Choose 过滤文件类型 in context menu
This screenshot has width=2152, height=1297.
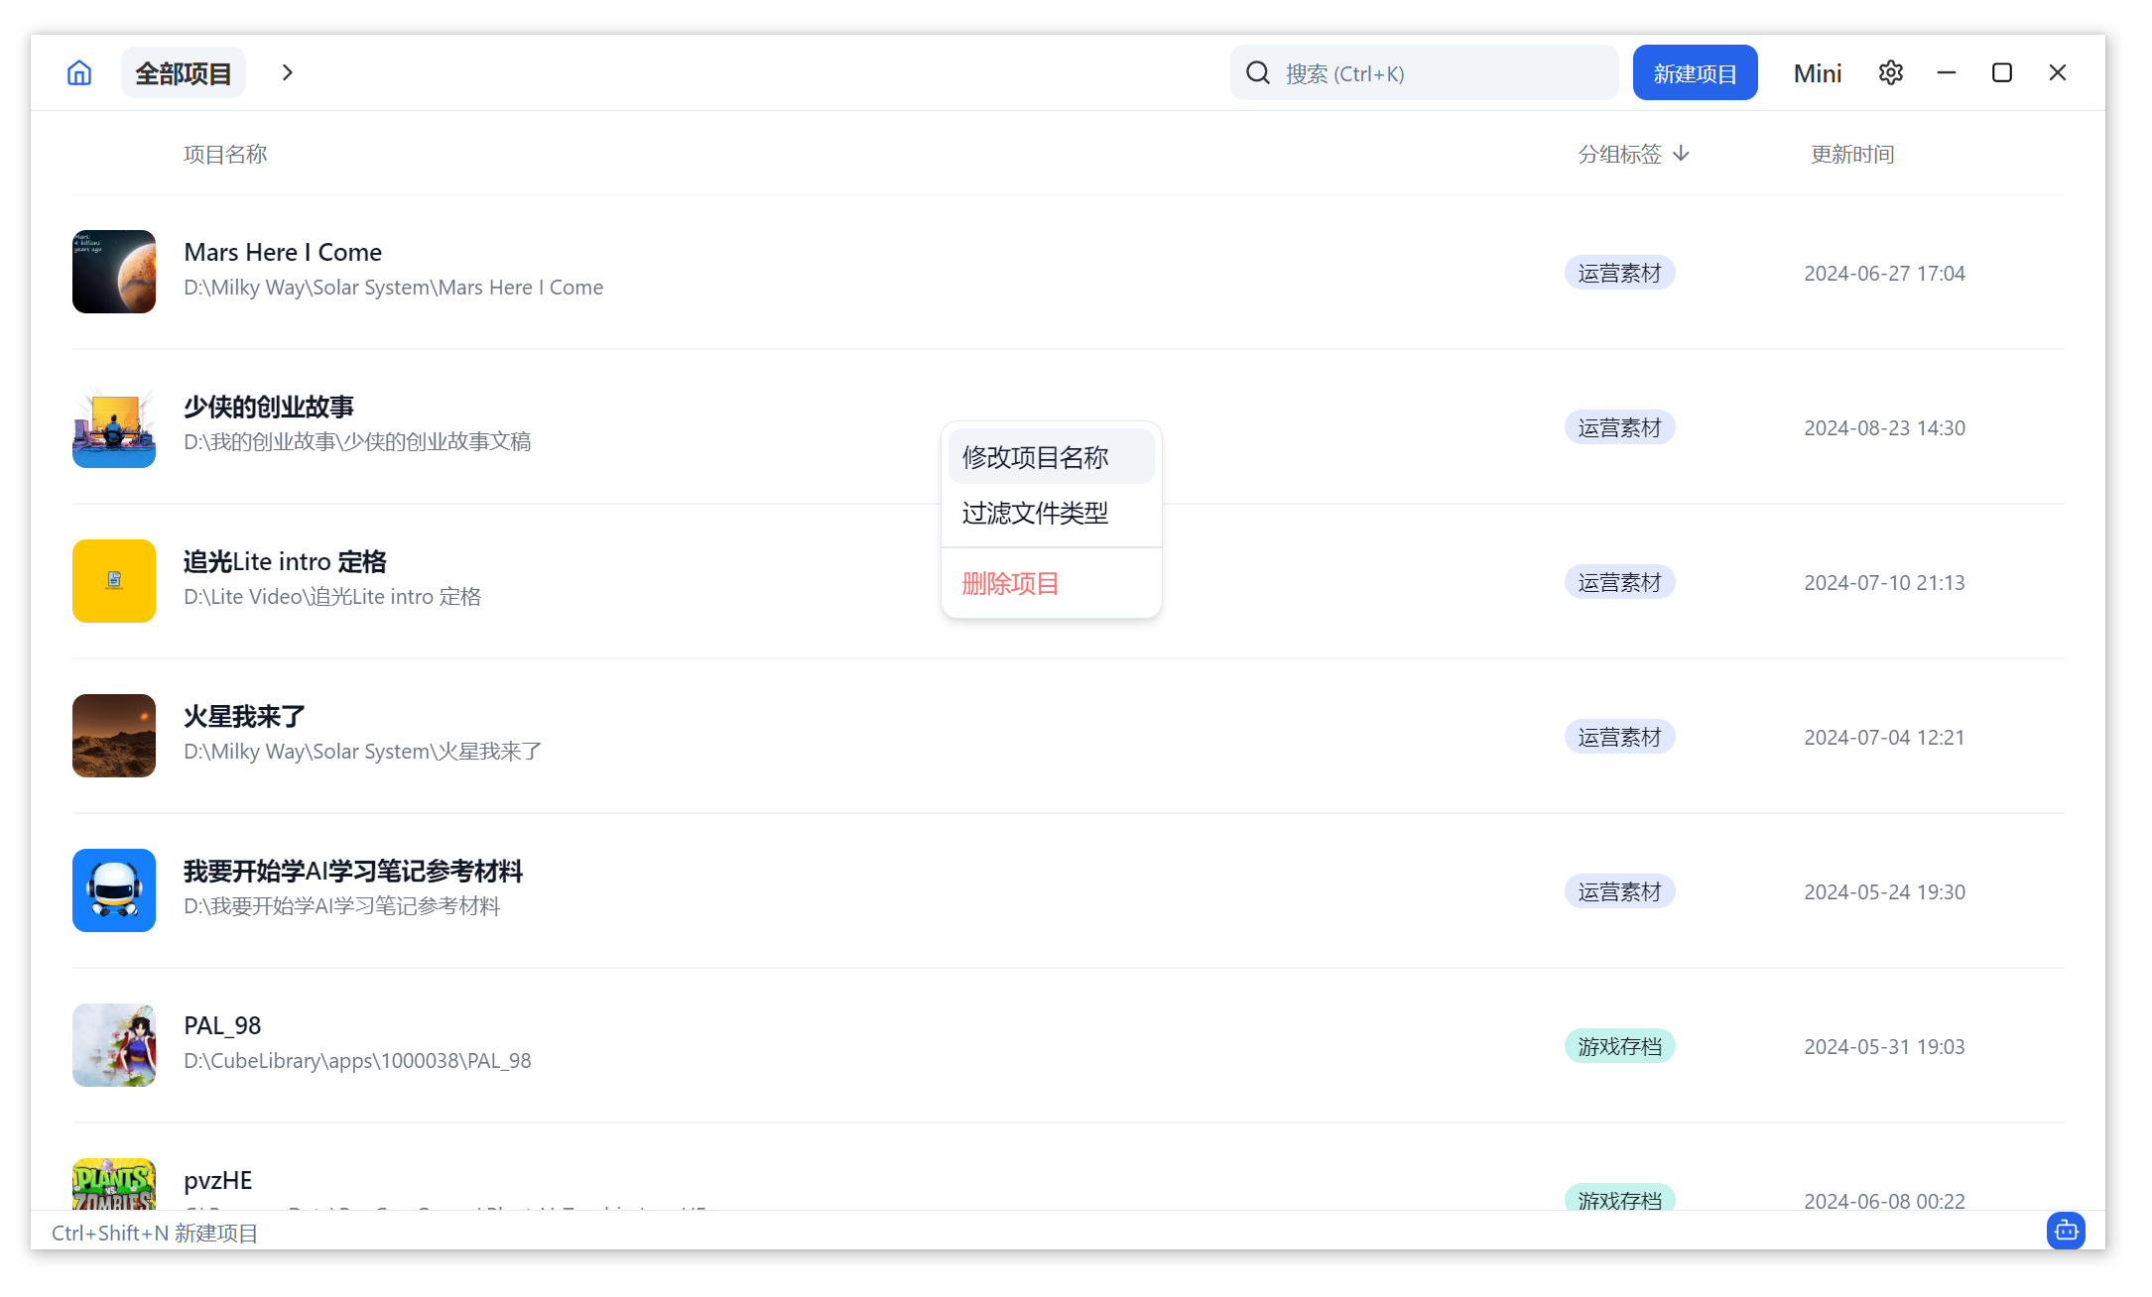click(x=1051, y=513)
